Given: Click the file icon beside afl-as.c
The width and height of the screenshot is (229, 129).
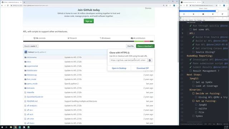Looking at the screenshot, I should point(25,110).
